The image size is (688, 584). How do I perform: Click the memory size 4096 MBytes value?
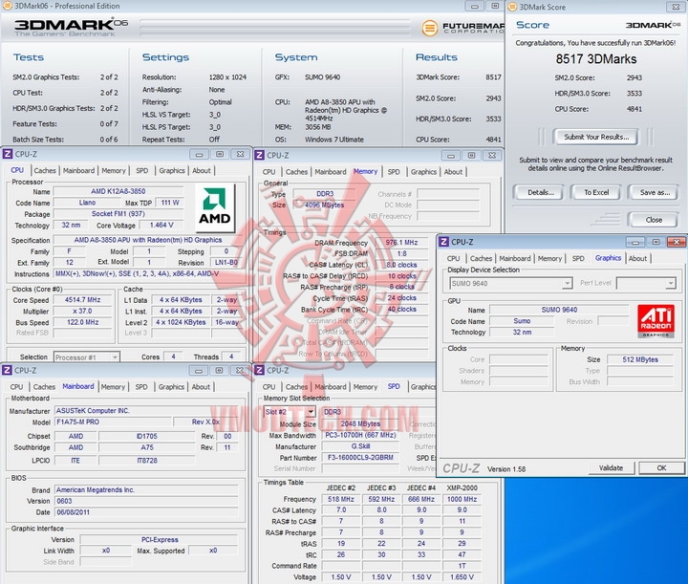tap(324, 205)
